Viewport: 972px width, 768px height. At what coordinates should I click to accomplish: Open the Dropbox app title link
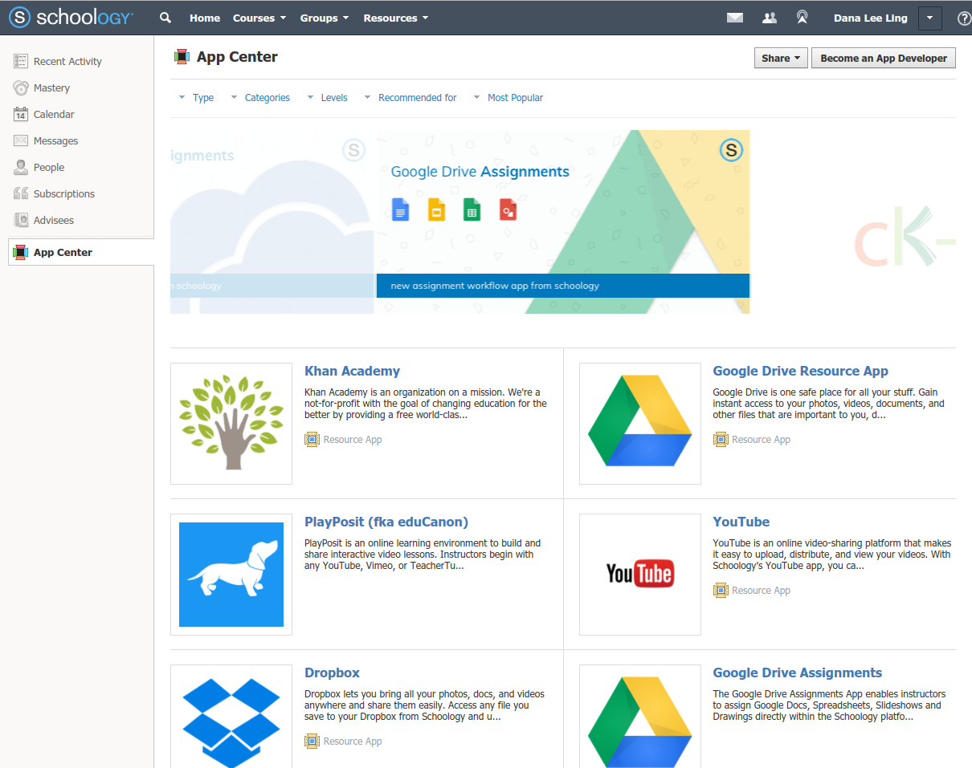click(332, 673)
